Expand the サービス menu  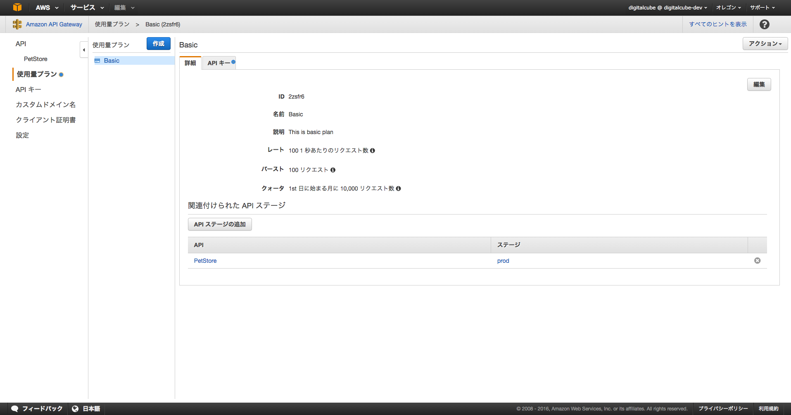coord(87,7)
